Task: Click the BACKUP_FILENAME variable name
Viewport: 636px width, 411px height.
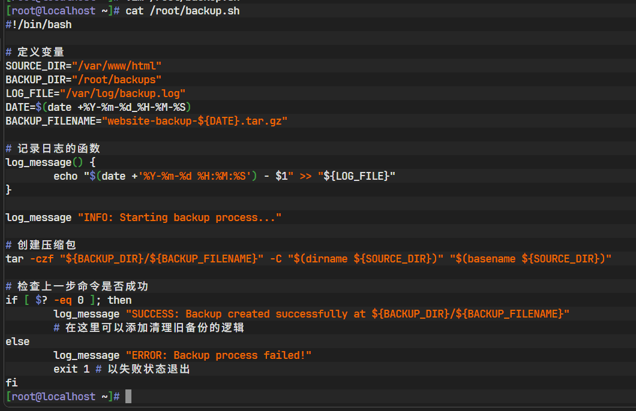Action: coord(48,120)
